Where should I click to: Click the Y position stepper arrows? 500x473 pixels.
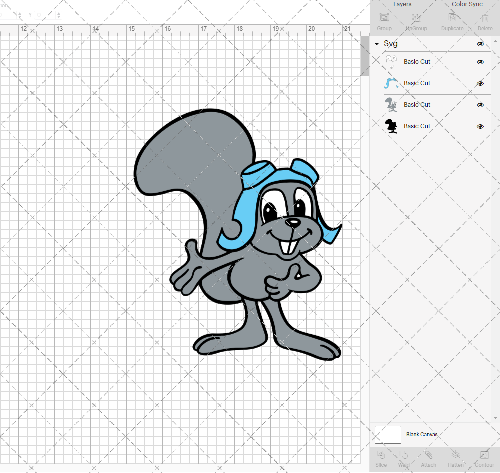59,15
